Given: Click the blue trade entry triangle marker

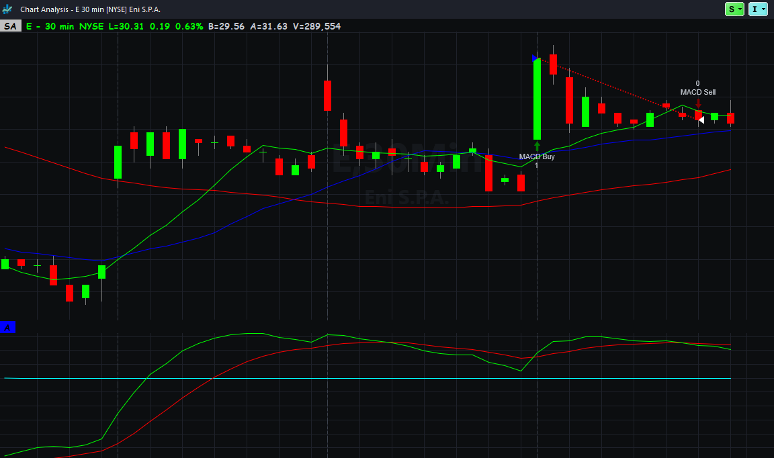Looking at the screenshot, I should (x=535, y=58).
